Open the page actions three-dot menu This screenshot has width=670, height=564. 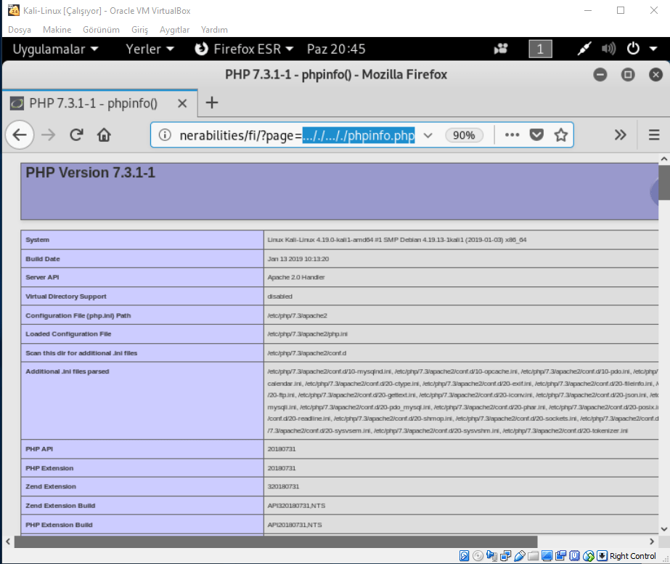512,135
